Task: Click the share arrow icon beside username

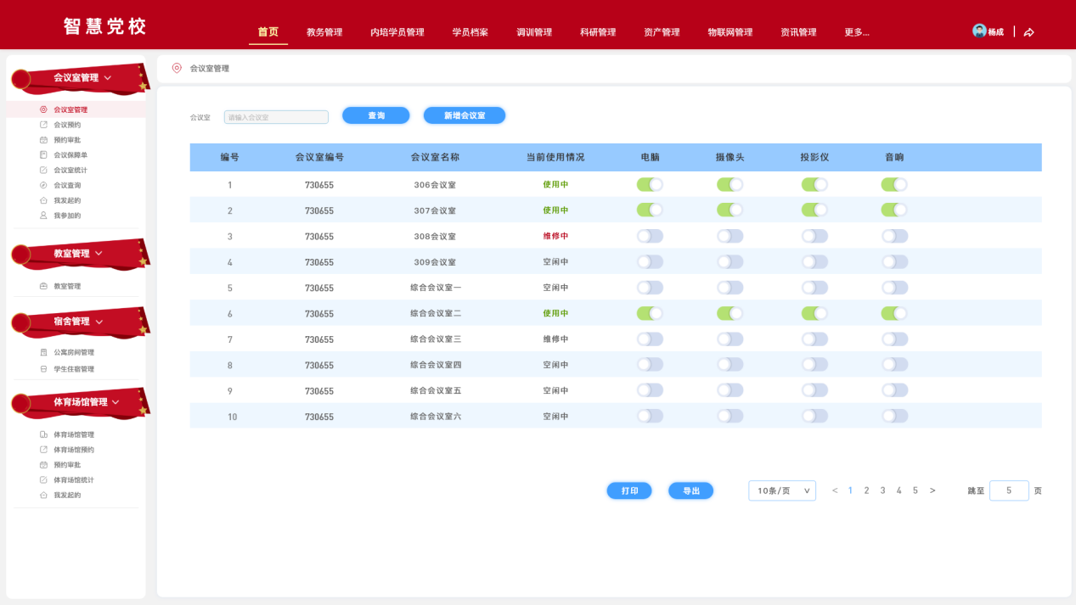Action: [x=1028, y=32]
